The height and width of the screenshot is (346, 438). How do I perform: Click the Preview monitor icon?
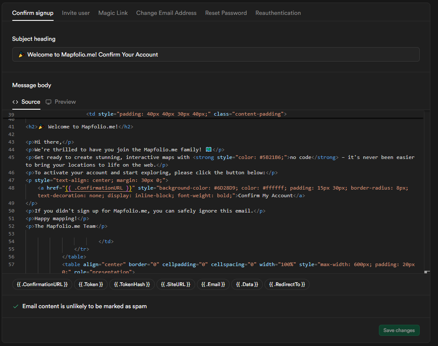[x=48, y=102]
